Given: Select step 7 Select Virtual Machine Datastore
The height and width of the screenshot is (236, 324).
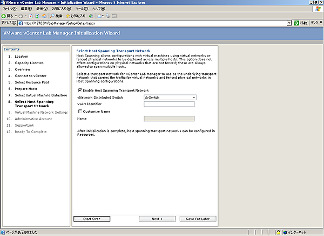Looking at the screenshot, I should point(41,95).
